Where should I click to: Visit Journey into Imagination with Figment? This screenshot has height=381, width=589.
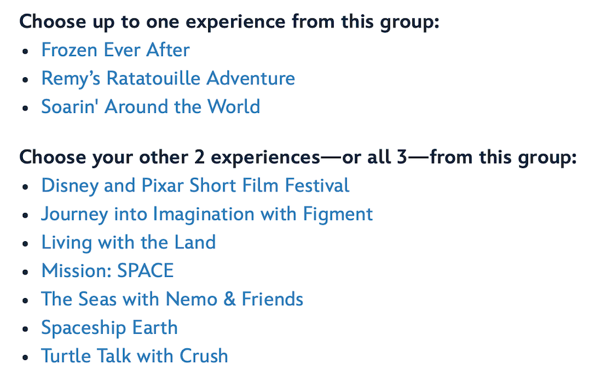(x=207, y=214)
